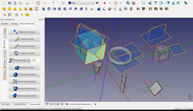The width and height of the screenshot is (193, 111).
Task: Click the Point=(Line,Face) button
Action: click(24, 75)
